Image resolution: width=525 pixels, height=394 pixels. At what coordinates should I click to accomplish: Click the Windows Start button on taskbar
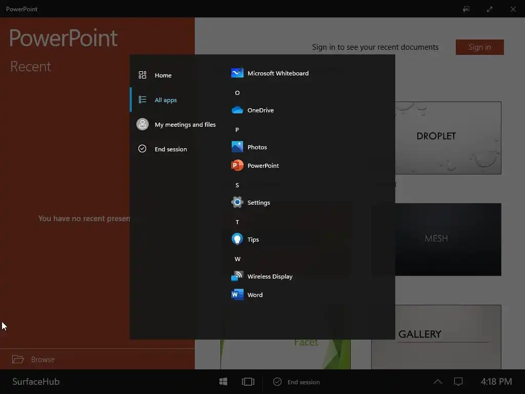[223, 382]
